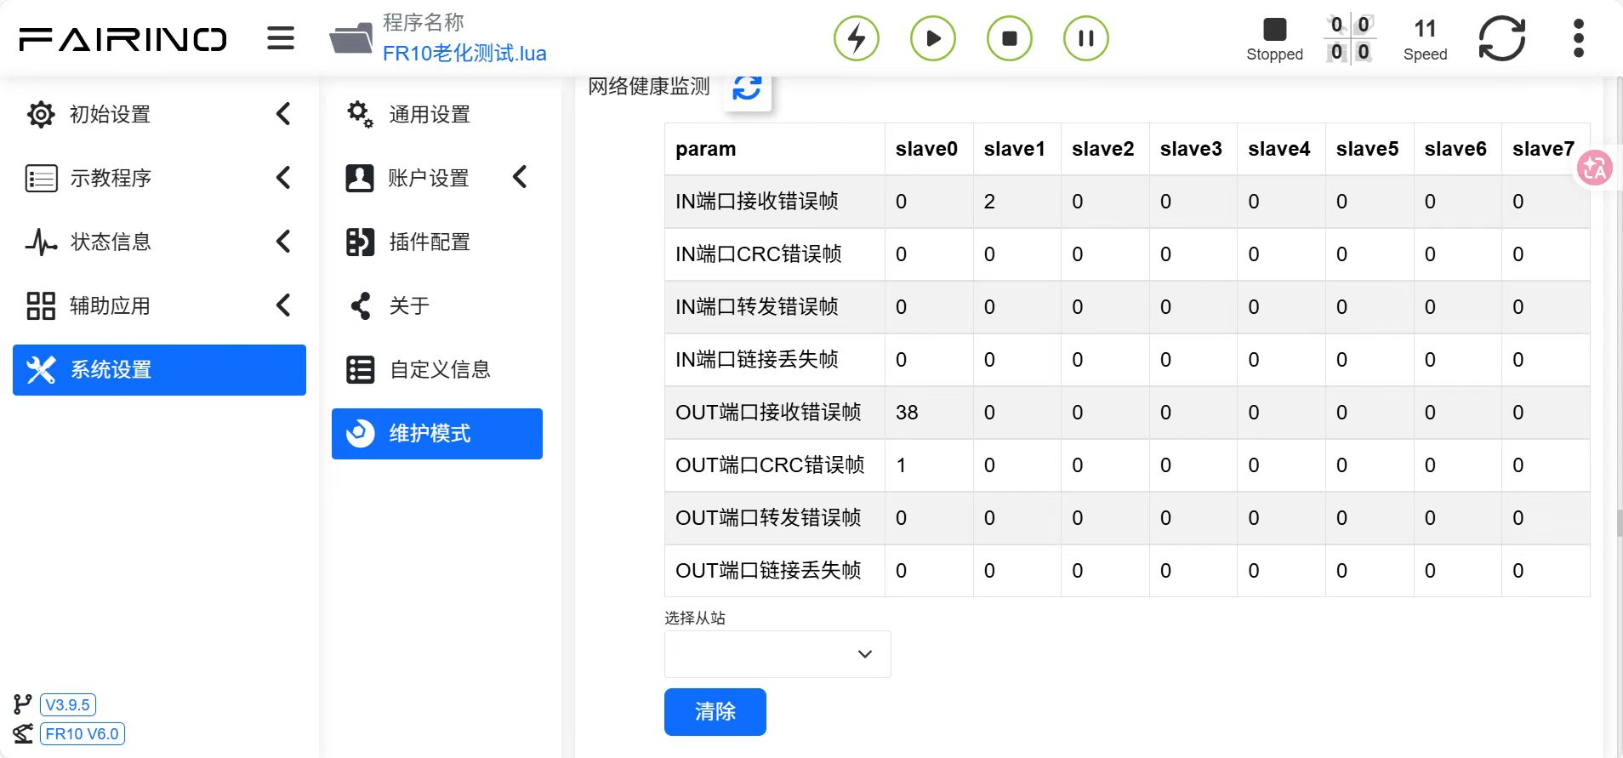Click the 辅助应用 grid icon

pyautogui.click(x=41, y=305)
